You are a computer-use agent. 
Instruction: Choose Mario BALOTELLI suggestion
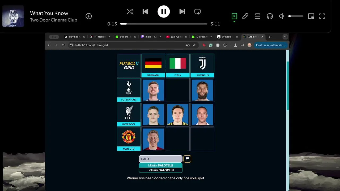160,165
